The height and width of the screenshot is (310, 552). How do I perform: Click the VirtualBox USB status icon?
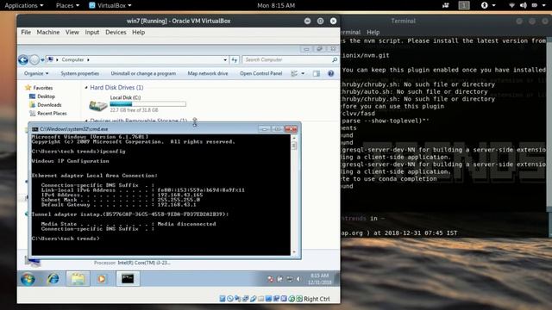click(x=253, y=299)
